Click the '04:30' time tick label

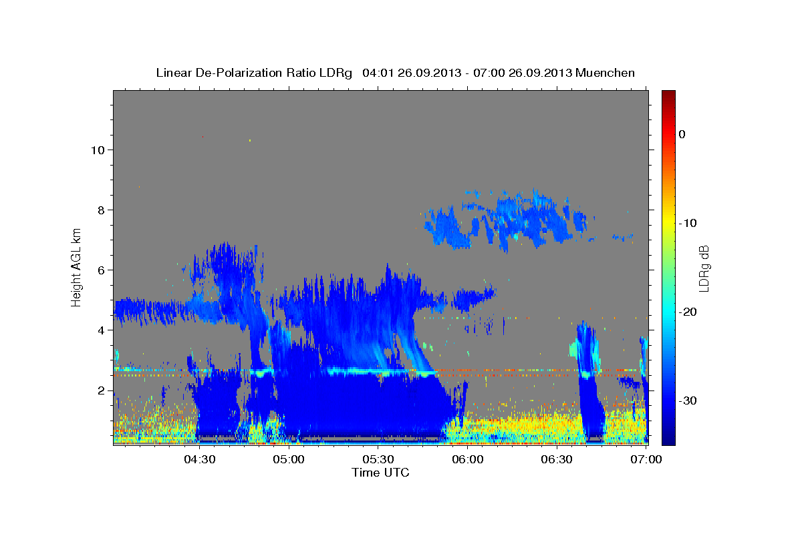pos(200,460)
